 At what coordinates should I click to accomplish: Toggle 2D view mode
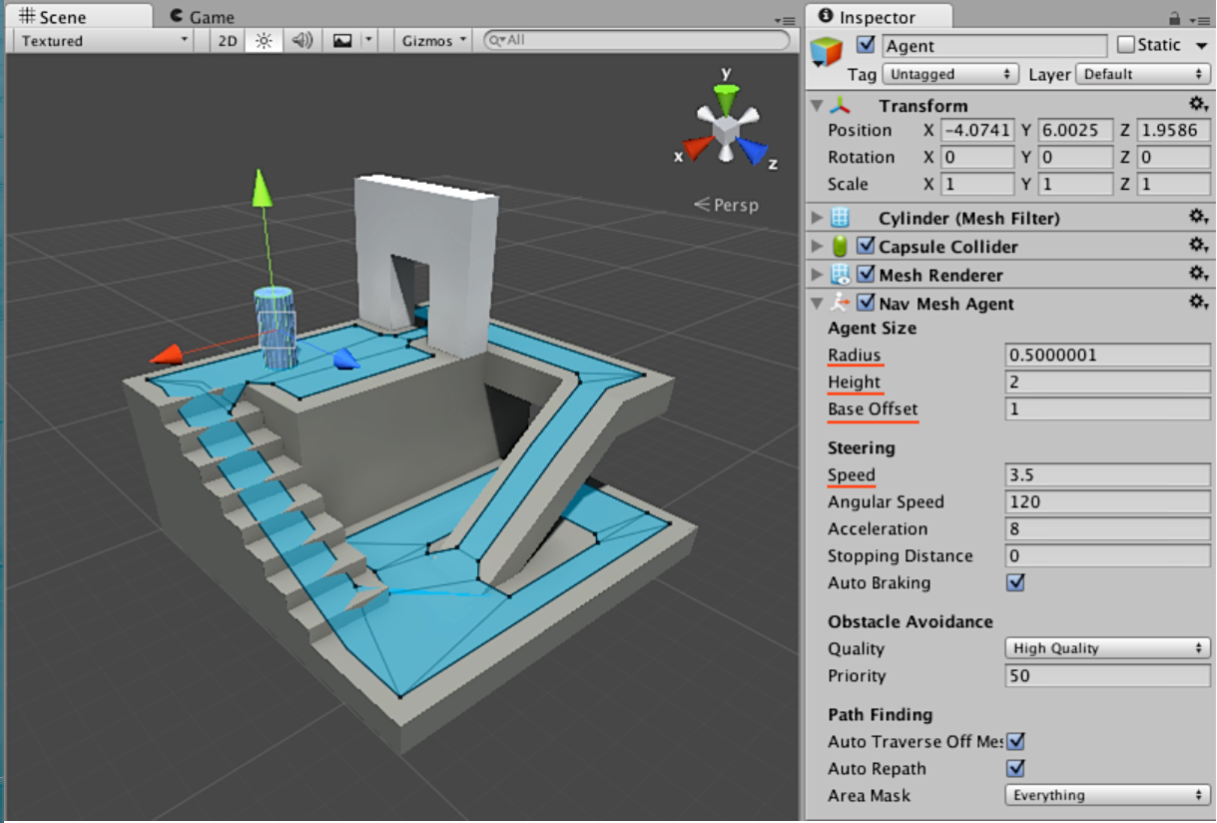tap(228, 41)
